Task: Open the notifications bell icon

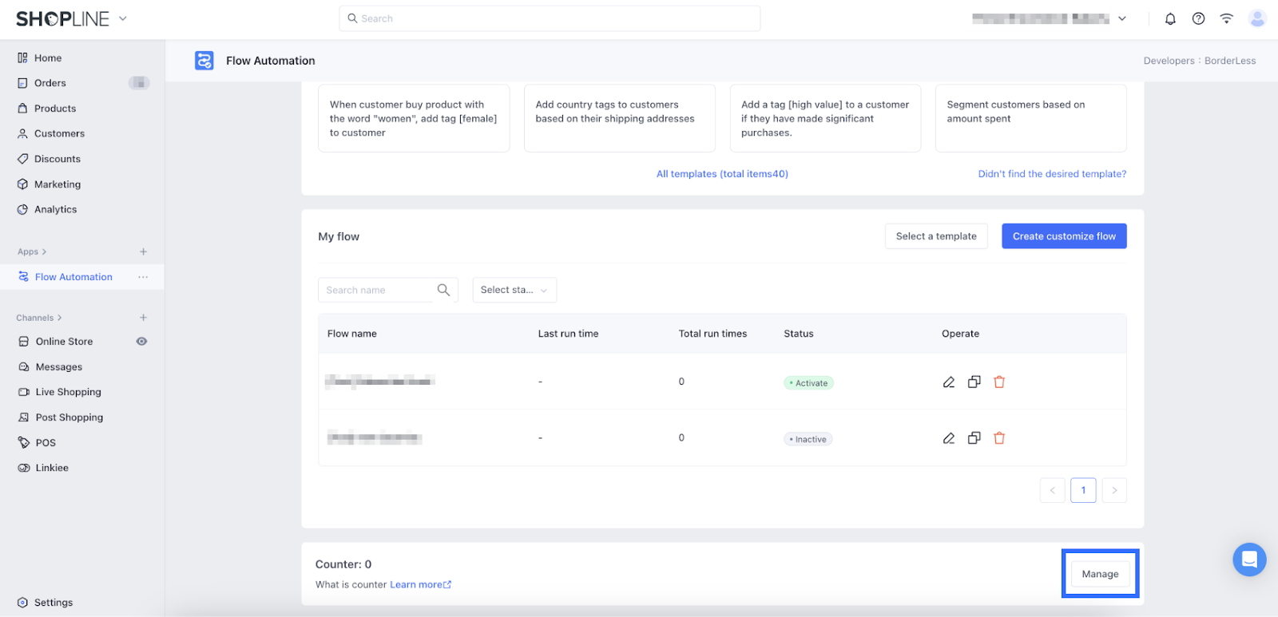Action: tap(1170, 19)
